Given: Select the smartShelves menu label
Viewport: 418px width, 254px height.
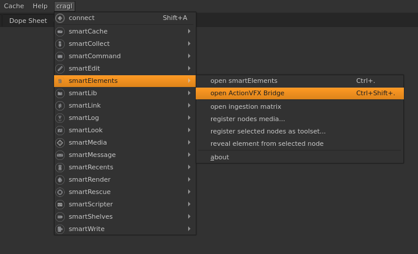Looking at the screenshot, I should tap(91, 216).
